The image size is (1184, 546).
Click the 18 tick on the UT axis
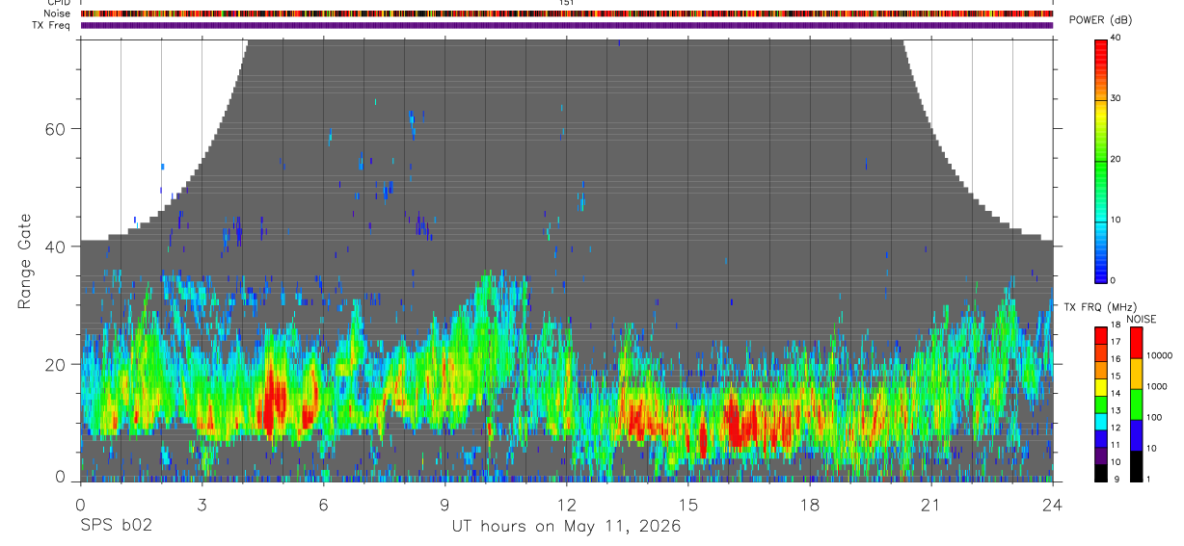[810, 504]
